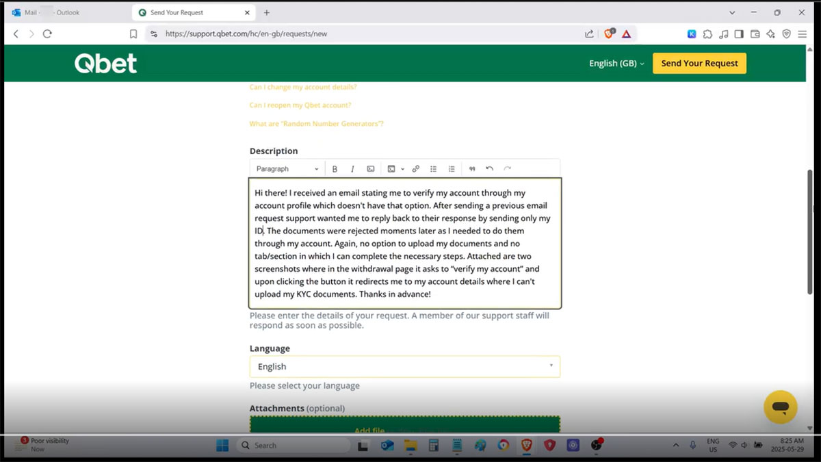Reload the current page
The height and width of the screenshot is (462, 821).
(47, 34)
